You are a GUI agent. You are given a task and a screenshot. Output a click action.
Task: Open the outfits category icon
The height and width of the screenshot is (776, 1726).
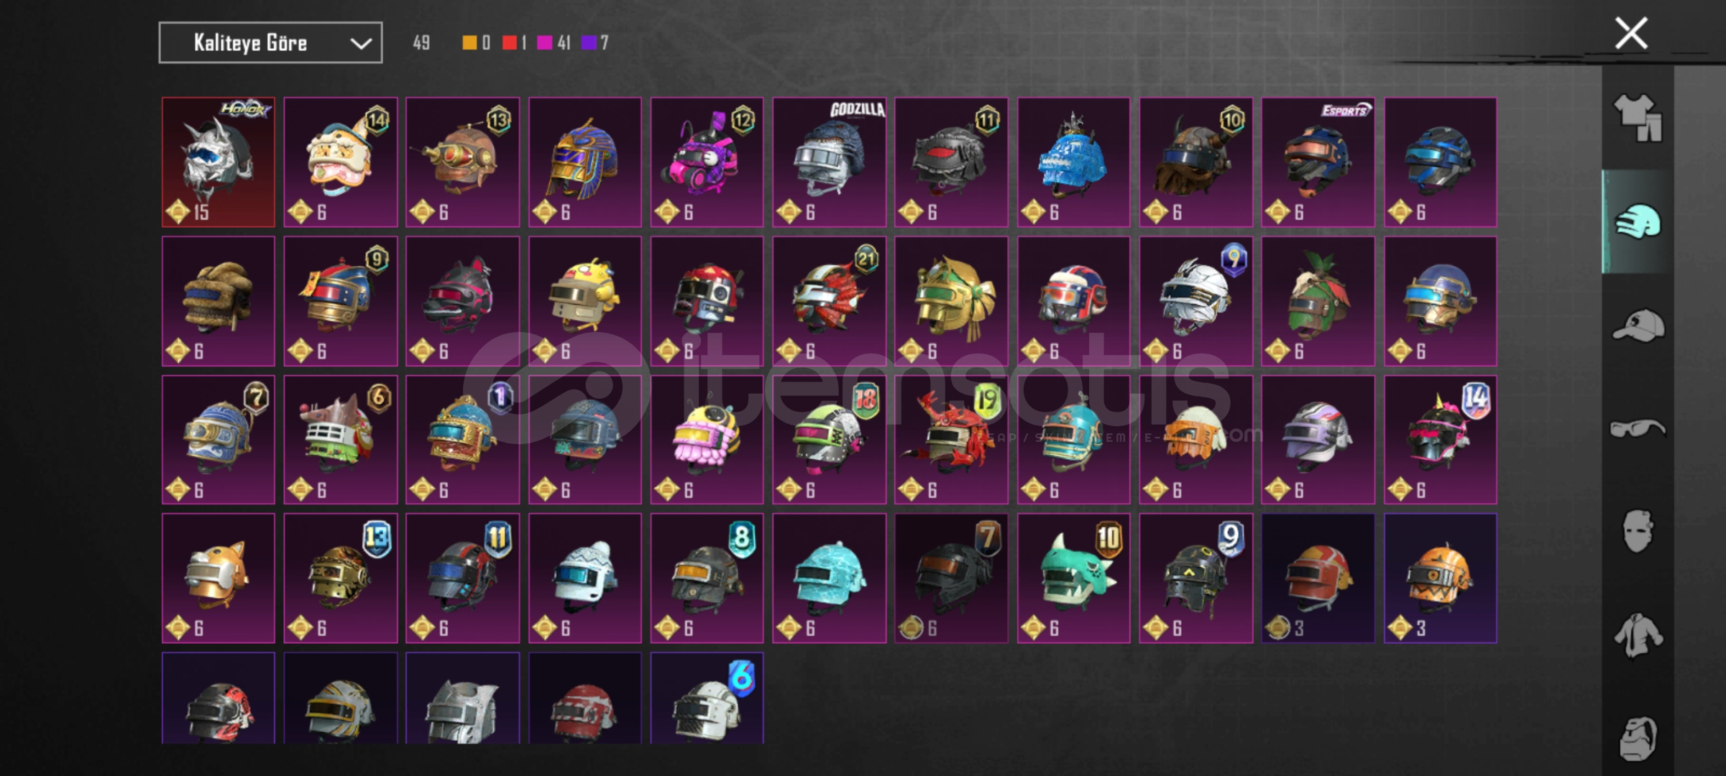tap(1638, 118)
